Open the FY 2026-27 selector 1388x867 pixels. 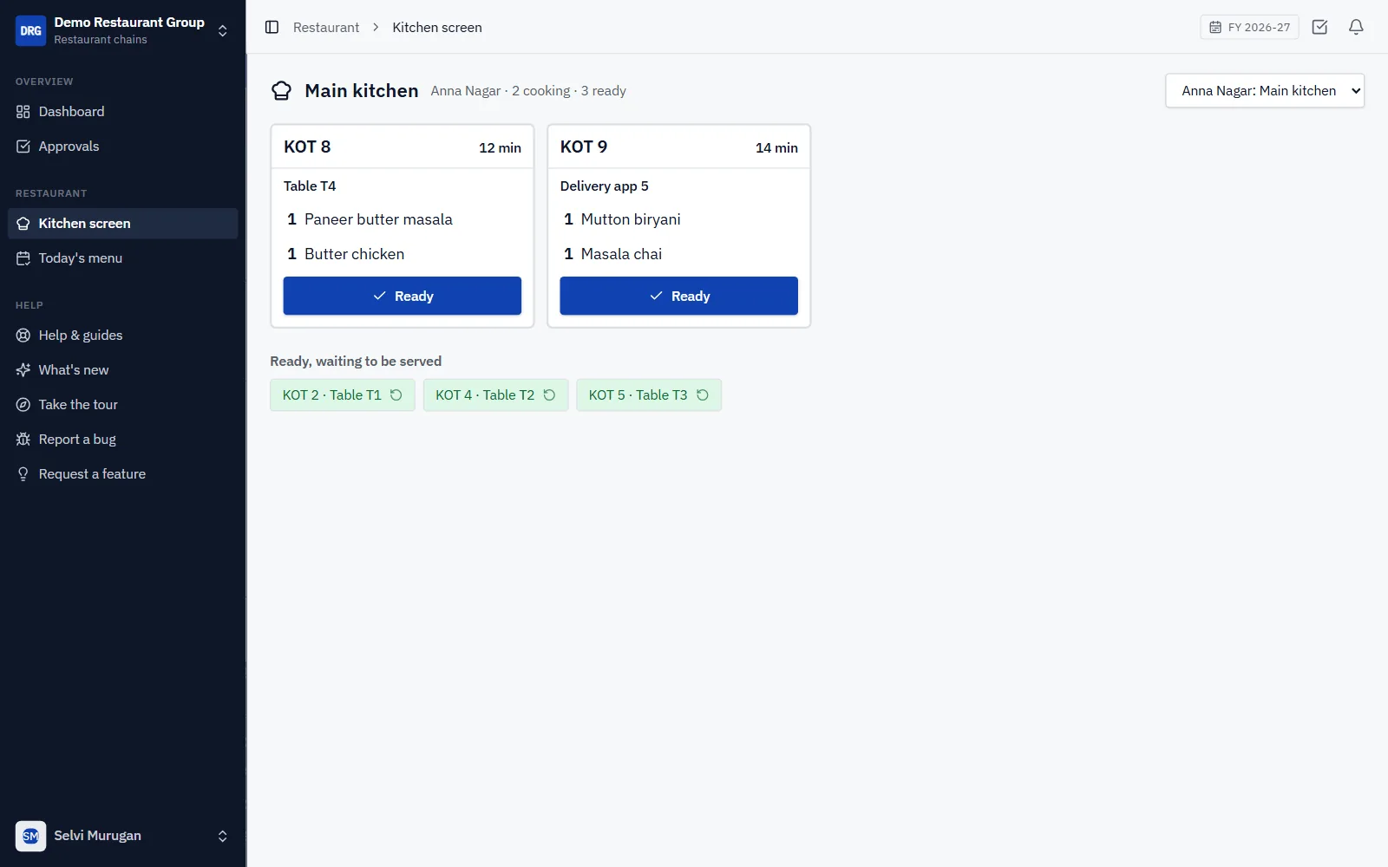1249,27
